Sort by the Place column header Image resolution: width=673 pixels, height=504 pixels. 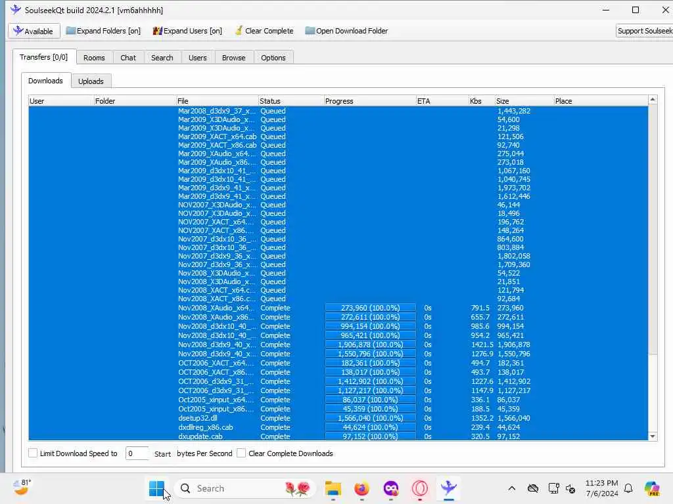601,100
